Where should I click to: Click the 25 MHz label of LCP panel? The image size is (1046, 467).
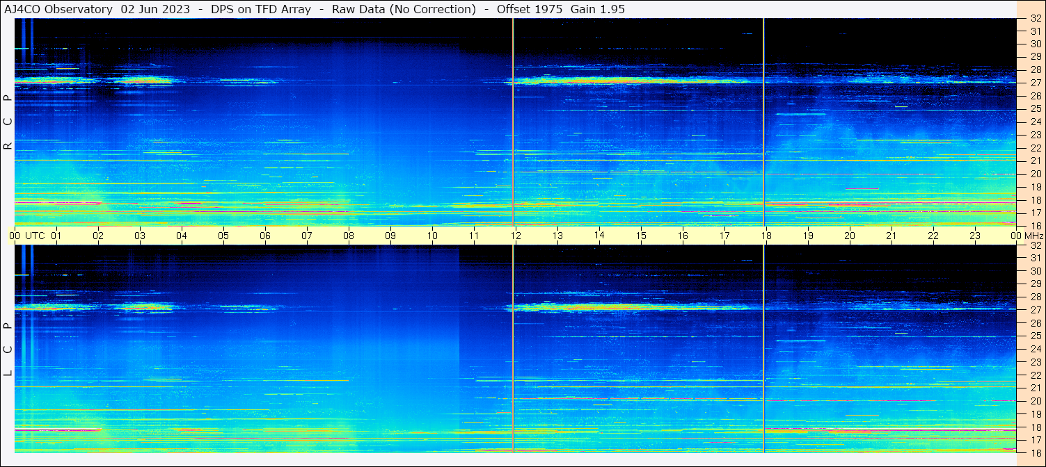[1036, 336]
